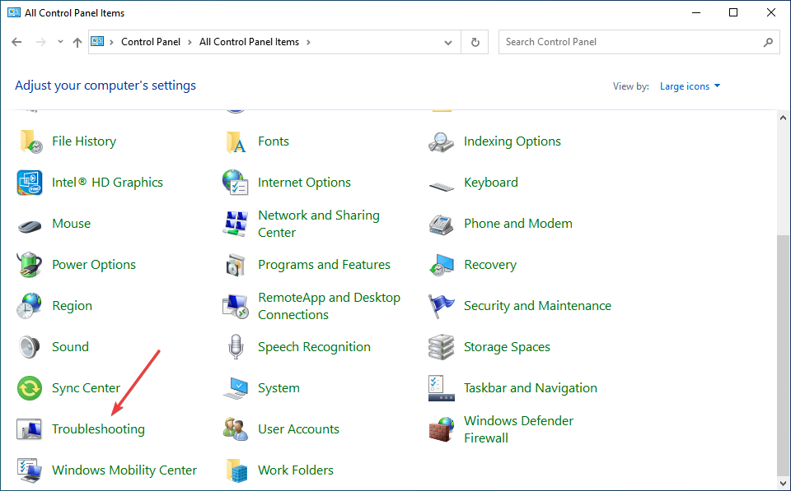The width and height of the screenshot is (791, 491).
Task: Open the recent locations dropdown arrow
Action: 60,42
